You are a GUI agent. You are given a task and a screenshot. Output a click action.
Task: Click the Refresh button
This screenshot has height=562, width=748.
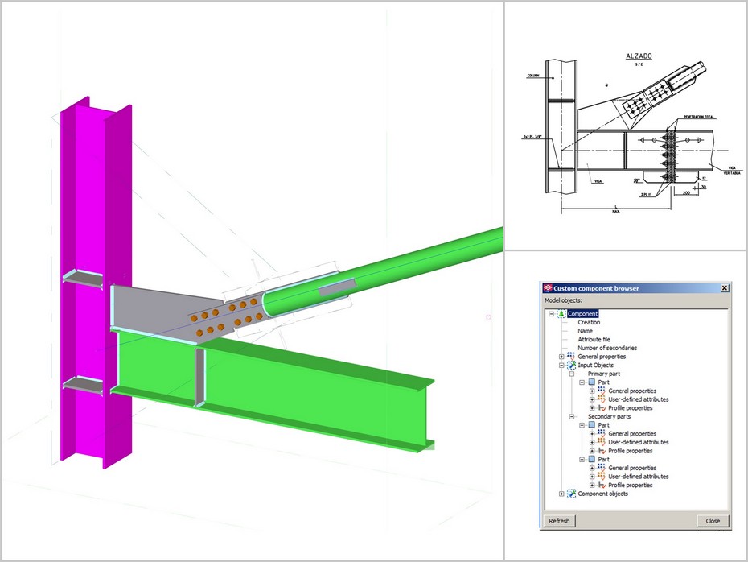pos(559,521)
